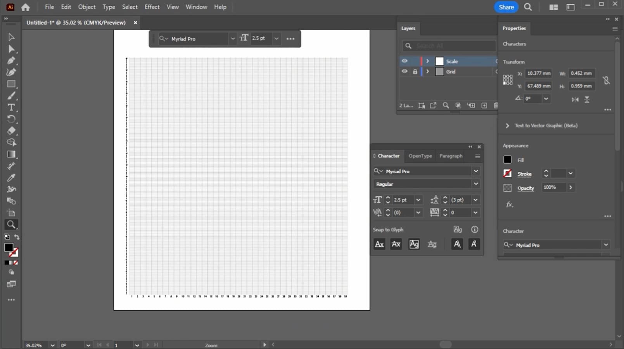Toggle visibility of the Grid layer
The height and width of the screenshot is (349, 624).
(x=404, y=72)
